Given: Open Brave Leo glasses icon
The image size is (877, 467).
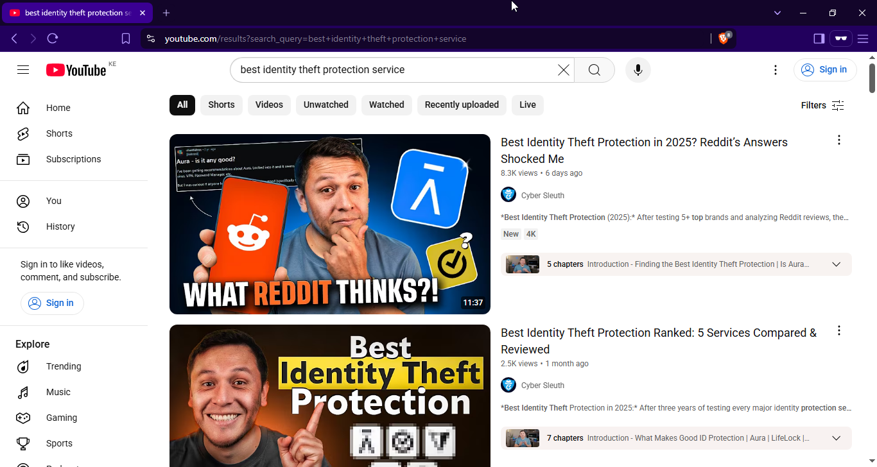Looking at the screenshot, I should pyautogui.click(x=840, y=38).
